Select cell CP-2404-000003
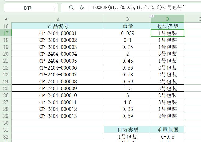 [58, 47]
